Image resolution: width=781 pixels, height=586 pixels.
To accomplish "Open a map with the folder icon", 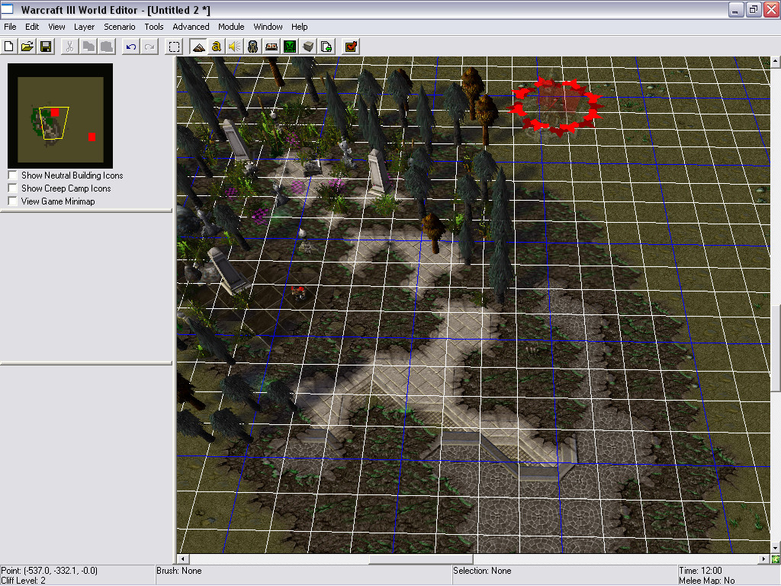I will coord(27,47).
